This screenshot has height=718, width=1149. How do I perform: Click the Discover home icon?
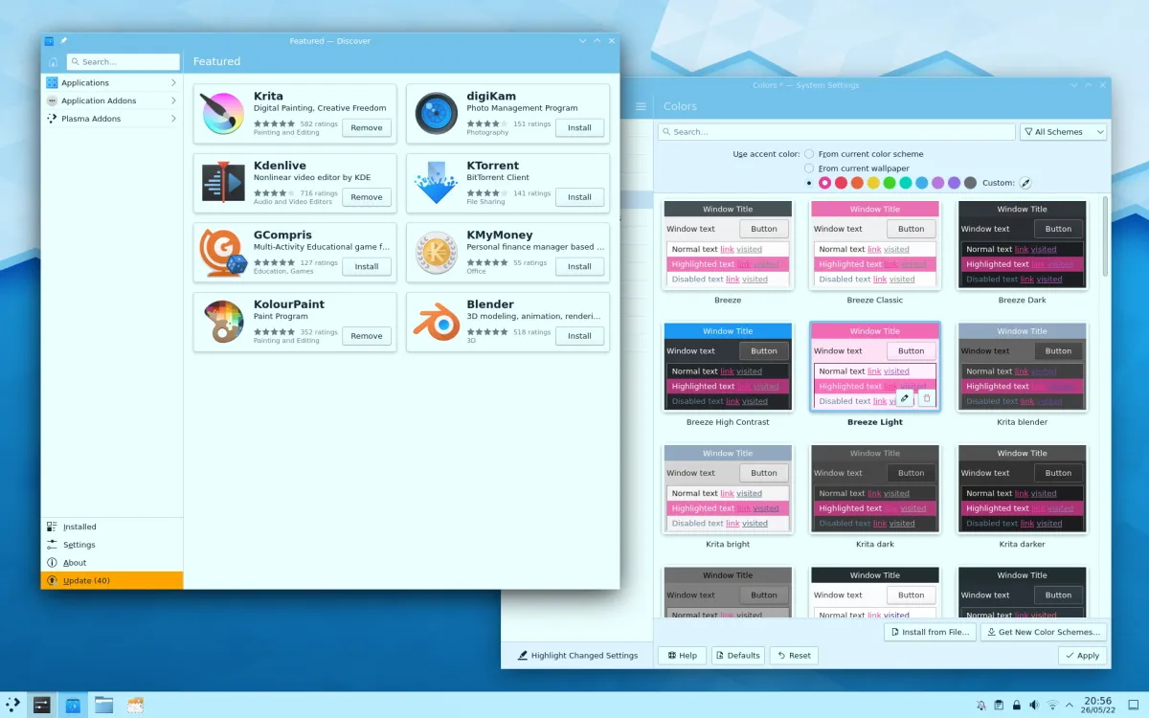(53, 62)
